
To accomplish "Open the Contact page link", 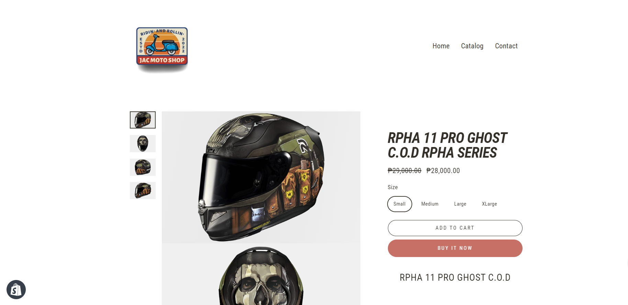I will [x=506, y=46].
